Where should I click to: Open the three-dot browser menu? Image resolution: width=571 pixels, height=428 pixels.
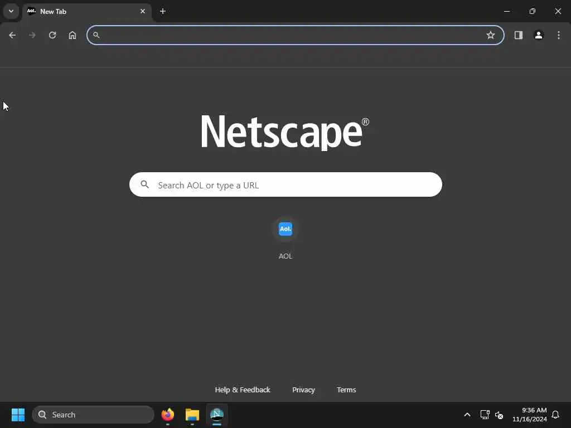click(x=559, y=35)
